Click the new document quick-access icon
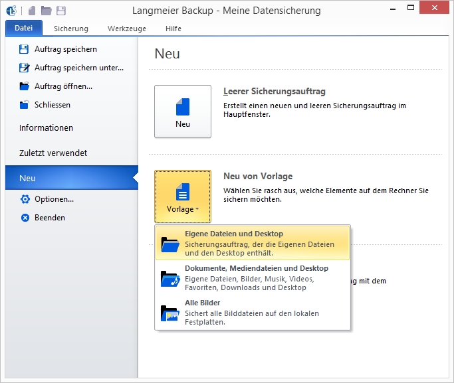The image size is (454, 383). 32,11
